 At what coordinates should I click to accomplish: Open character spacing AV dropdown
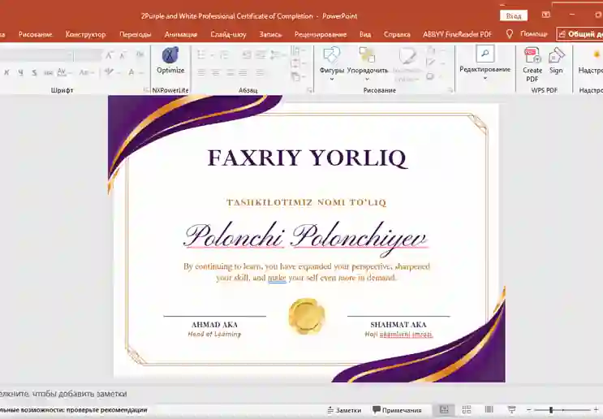(x=64, y=72)
